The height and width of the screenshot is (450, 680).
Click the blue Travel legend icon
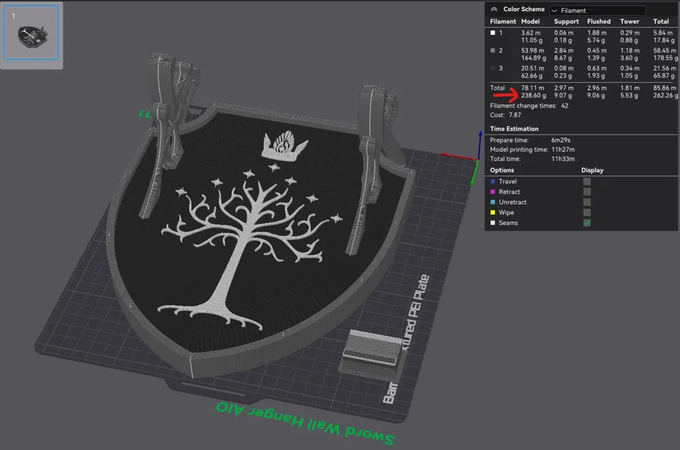point(493,181)
